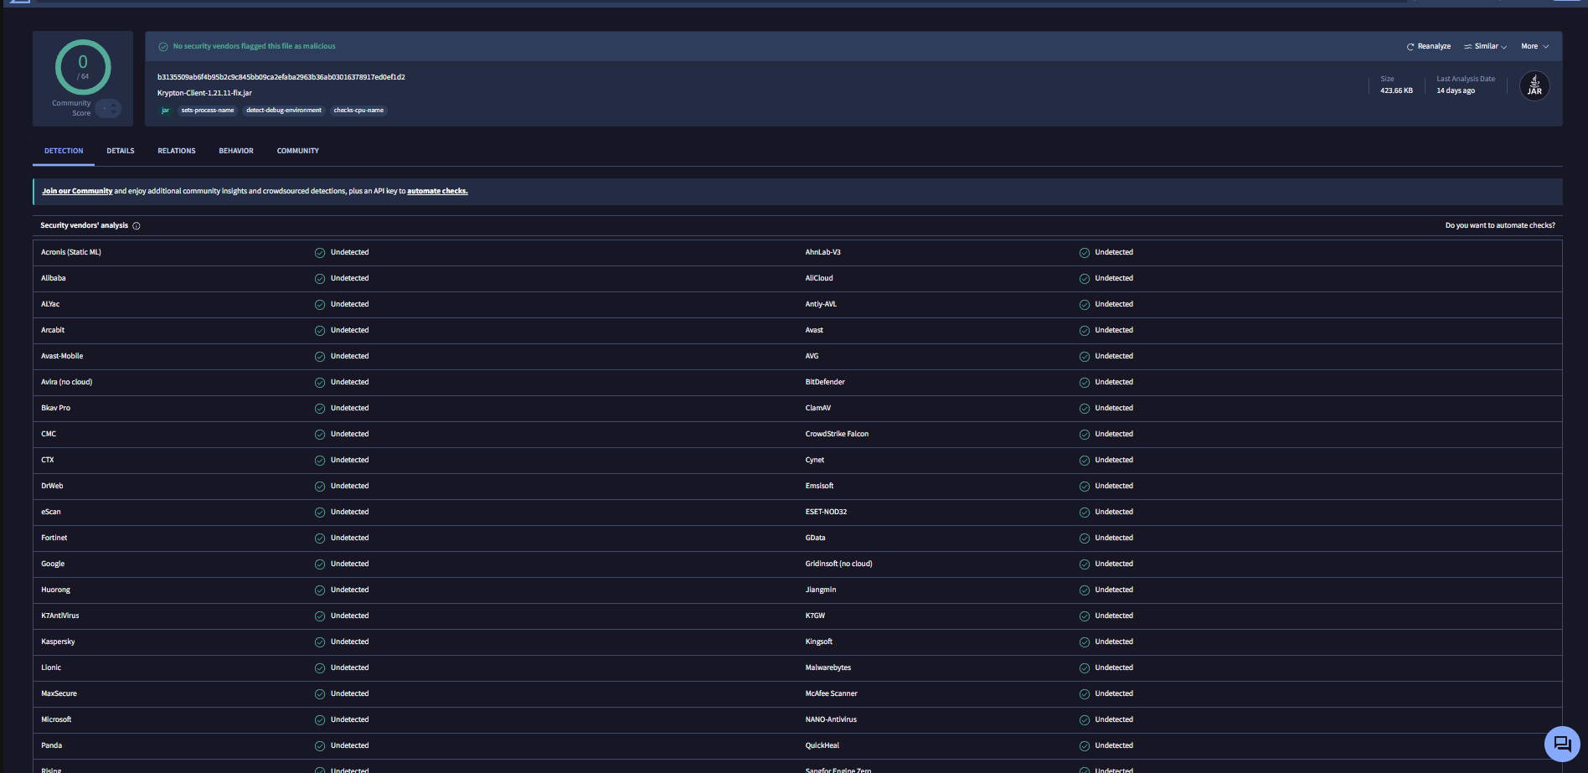Open the chat bubble button
Screen dimensions: 1588x773
(1562, 744)
